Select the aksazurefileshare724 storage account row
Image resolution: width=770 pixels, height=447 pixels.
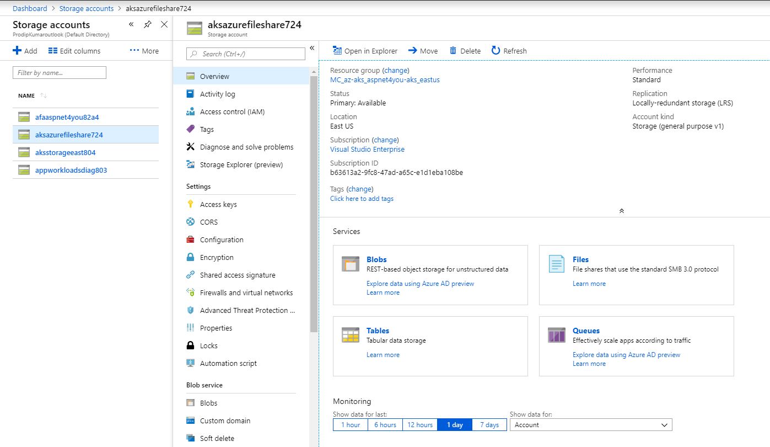pyautogui.click(x=85, y=135)
